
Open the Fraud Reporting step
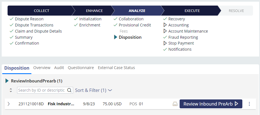coord(183,37)
